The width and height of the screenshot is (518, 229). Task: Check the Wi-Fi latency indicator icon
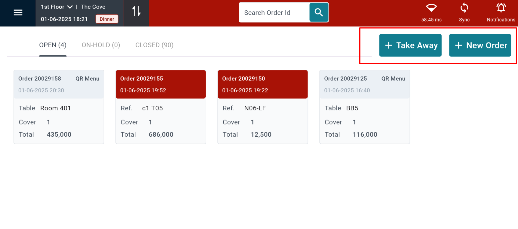[431, 8]
